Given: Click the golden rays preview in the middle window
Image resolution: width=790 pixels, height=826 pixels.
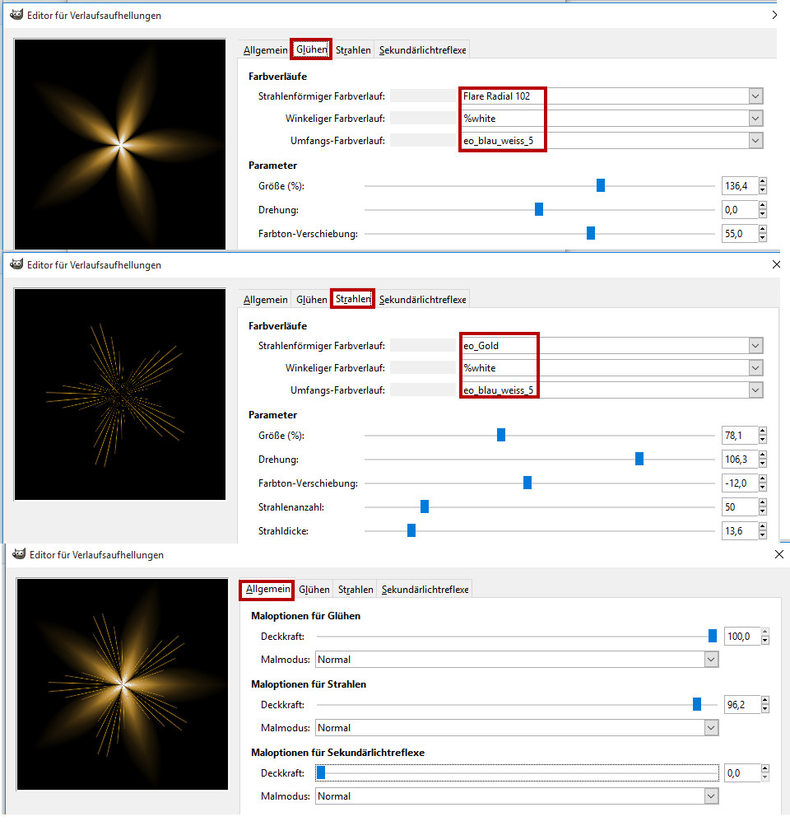Looking at the screenshot, I should point(120,394).
